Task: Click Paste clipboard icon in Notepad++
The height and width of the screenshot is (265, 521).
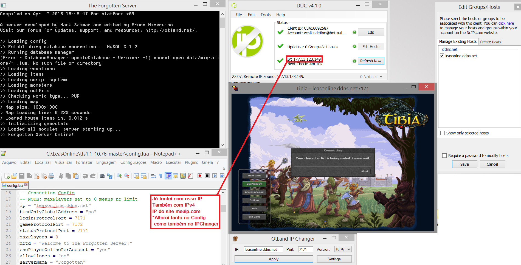Action: click(76, 176)
